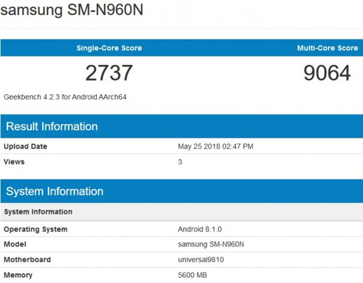Click the Result Information section header
The width and height of the screenshot is (363, 283).
[52, 126]
